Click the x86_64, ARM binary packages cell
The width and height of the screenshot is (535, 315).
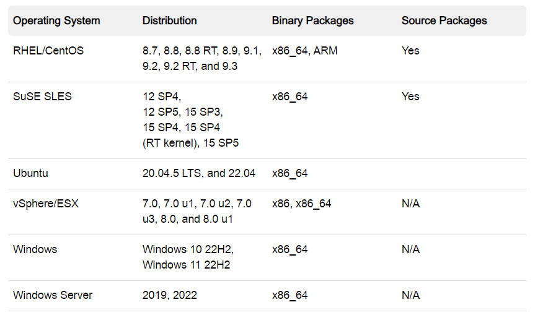[304, 51]
